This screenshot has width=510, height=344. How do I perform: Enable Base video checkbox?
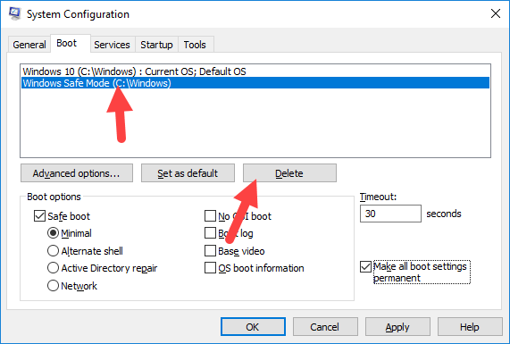pos(210,251)
